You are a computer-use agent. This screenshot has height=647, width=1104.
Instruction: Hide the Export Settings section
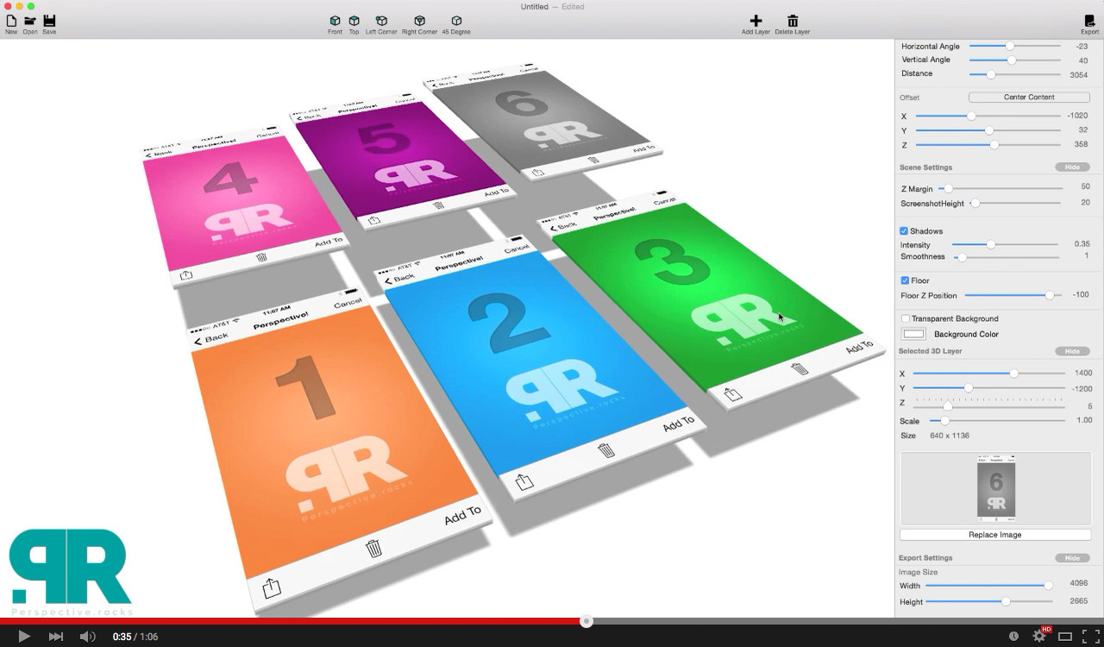[1072, 558]
